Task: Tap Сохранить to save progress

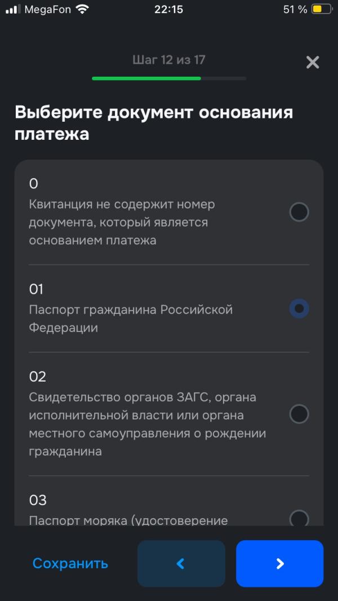Action: click(x=70, y=563)
